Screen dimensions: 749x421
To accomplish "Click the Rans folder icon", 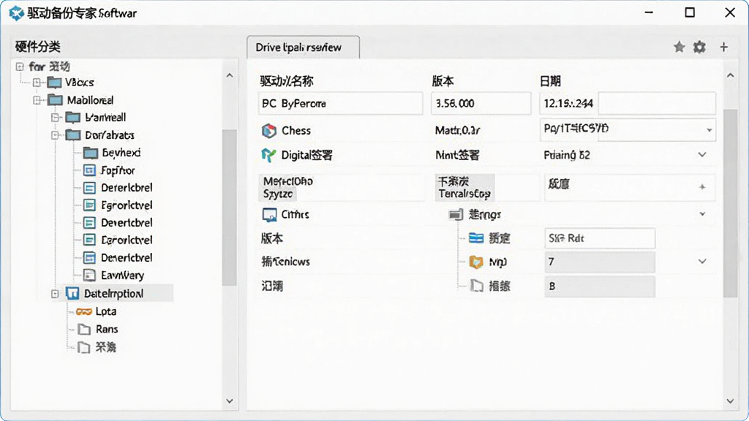I will (84, 330).
